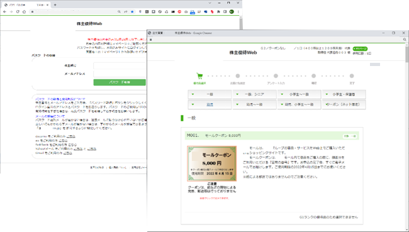Open the green profile avatar in Chrome
Screen dimensions: 409x232
[x=232, y=12]
